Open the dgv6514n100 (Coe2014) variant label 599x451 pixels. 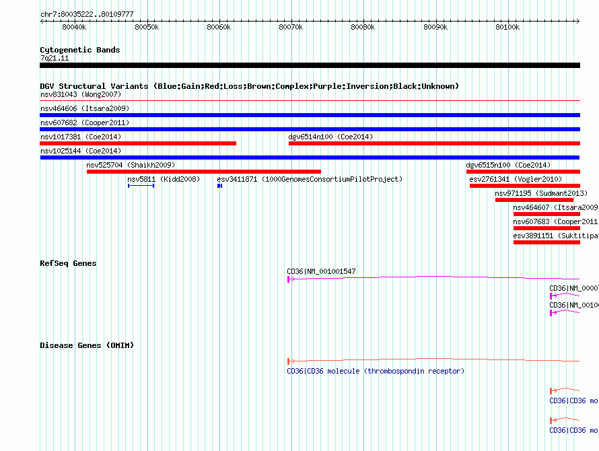[330, 137]
